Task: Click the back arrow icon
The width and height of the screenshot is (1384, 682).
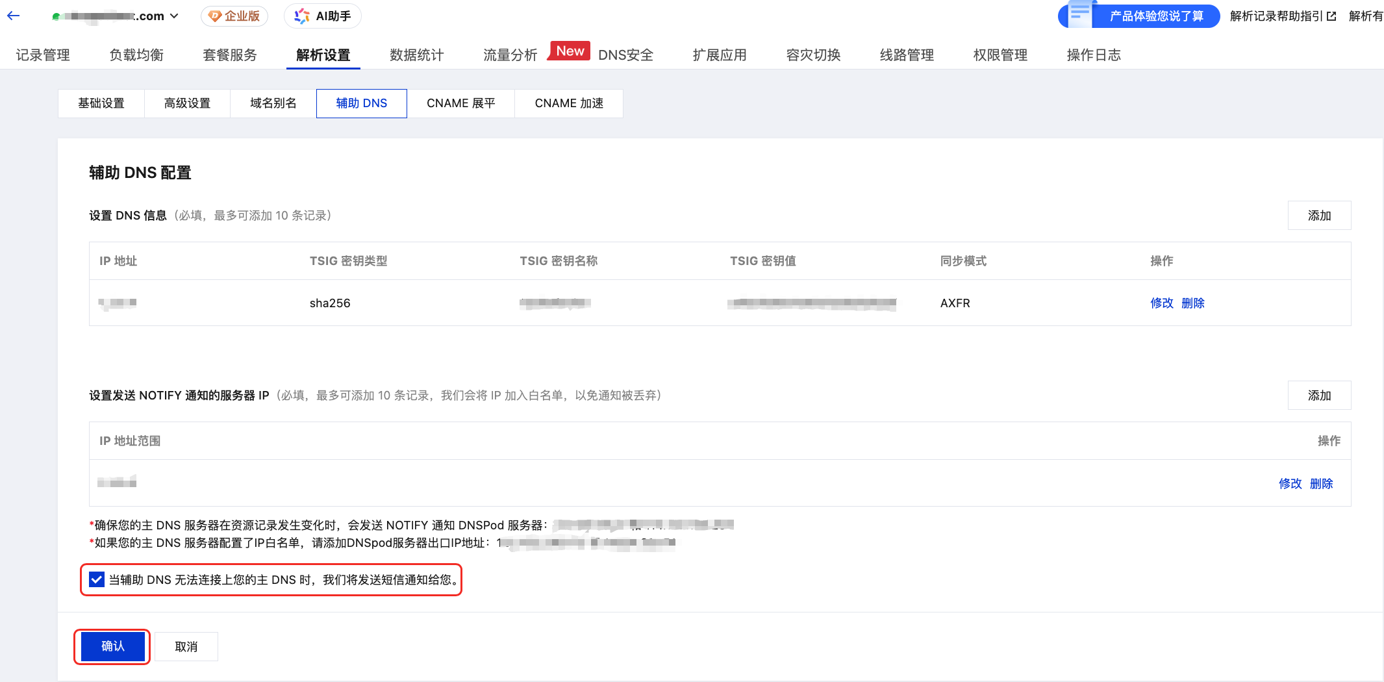Action: pyautogui.click(x=14, y=16)
